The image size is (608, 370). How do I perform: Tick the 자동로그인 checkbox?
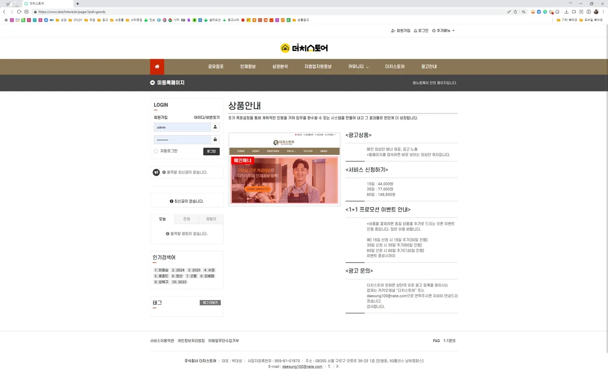click(x=156, y=151)
